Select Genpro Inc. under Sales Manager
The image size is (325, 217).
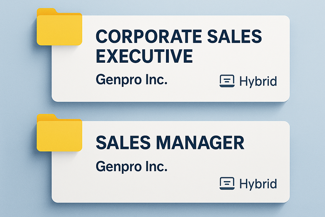[131, 167]
